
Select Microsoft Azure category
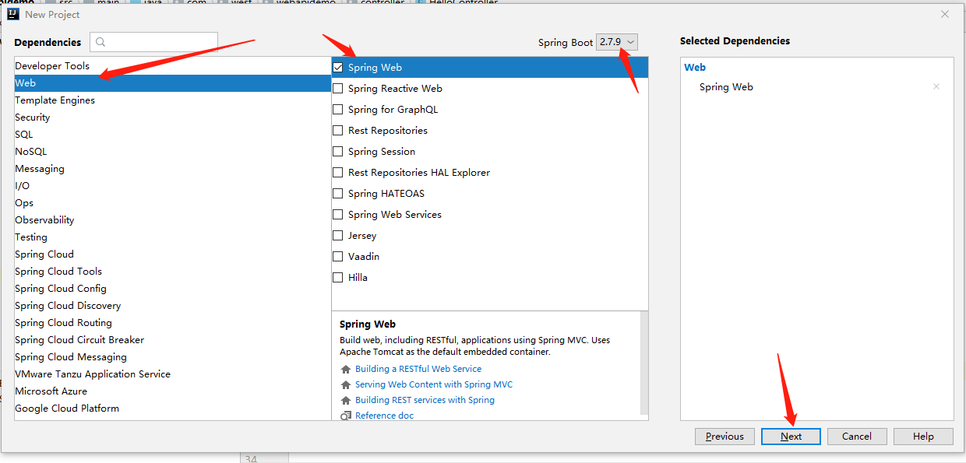pyautogui.click(x=173, y=391)
